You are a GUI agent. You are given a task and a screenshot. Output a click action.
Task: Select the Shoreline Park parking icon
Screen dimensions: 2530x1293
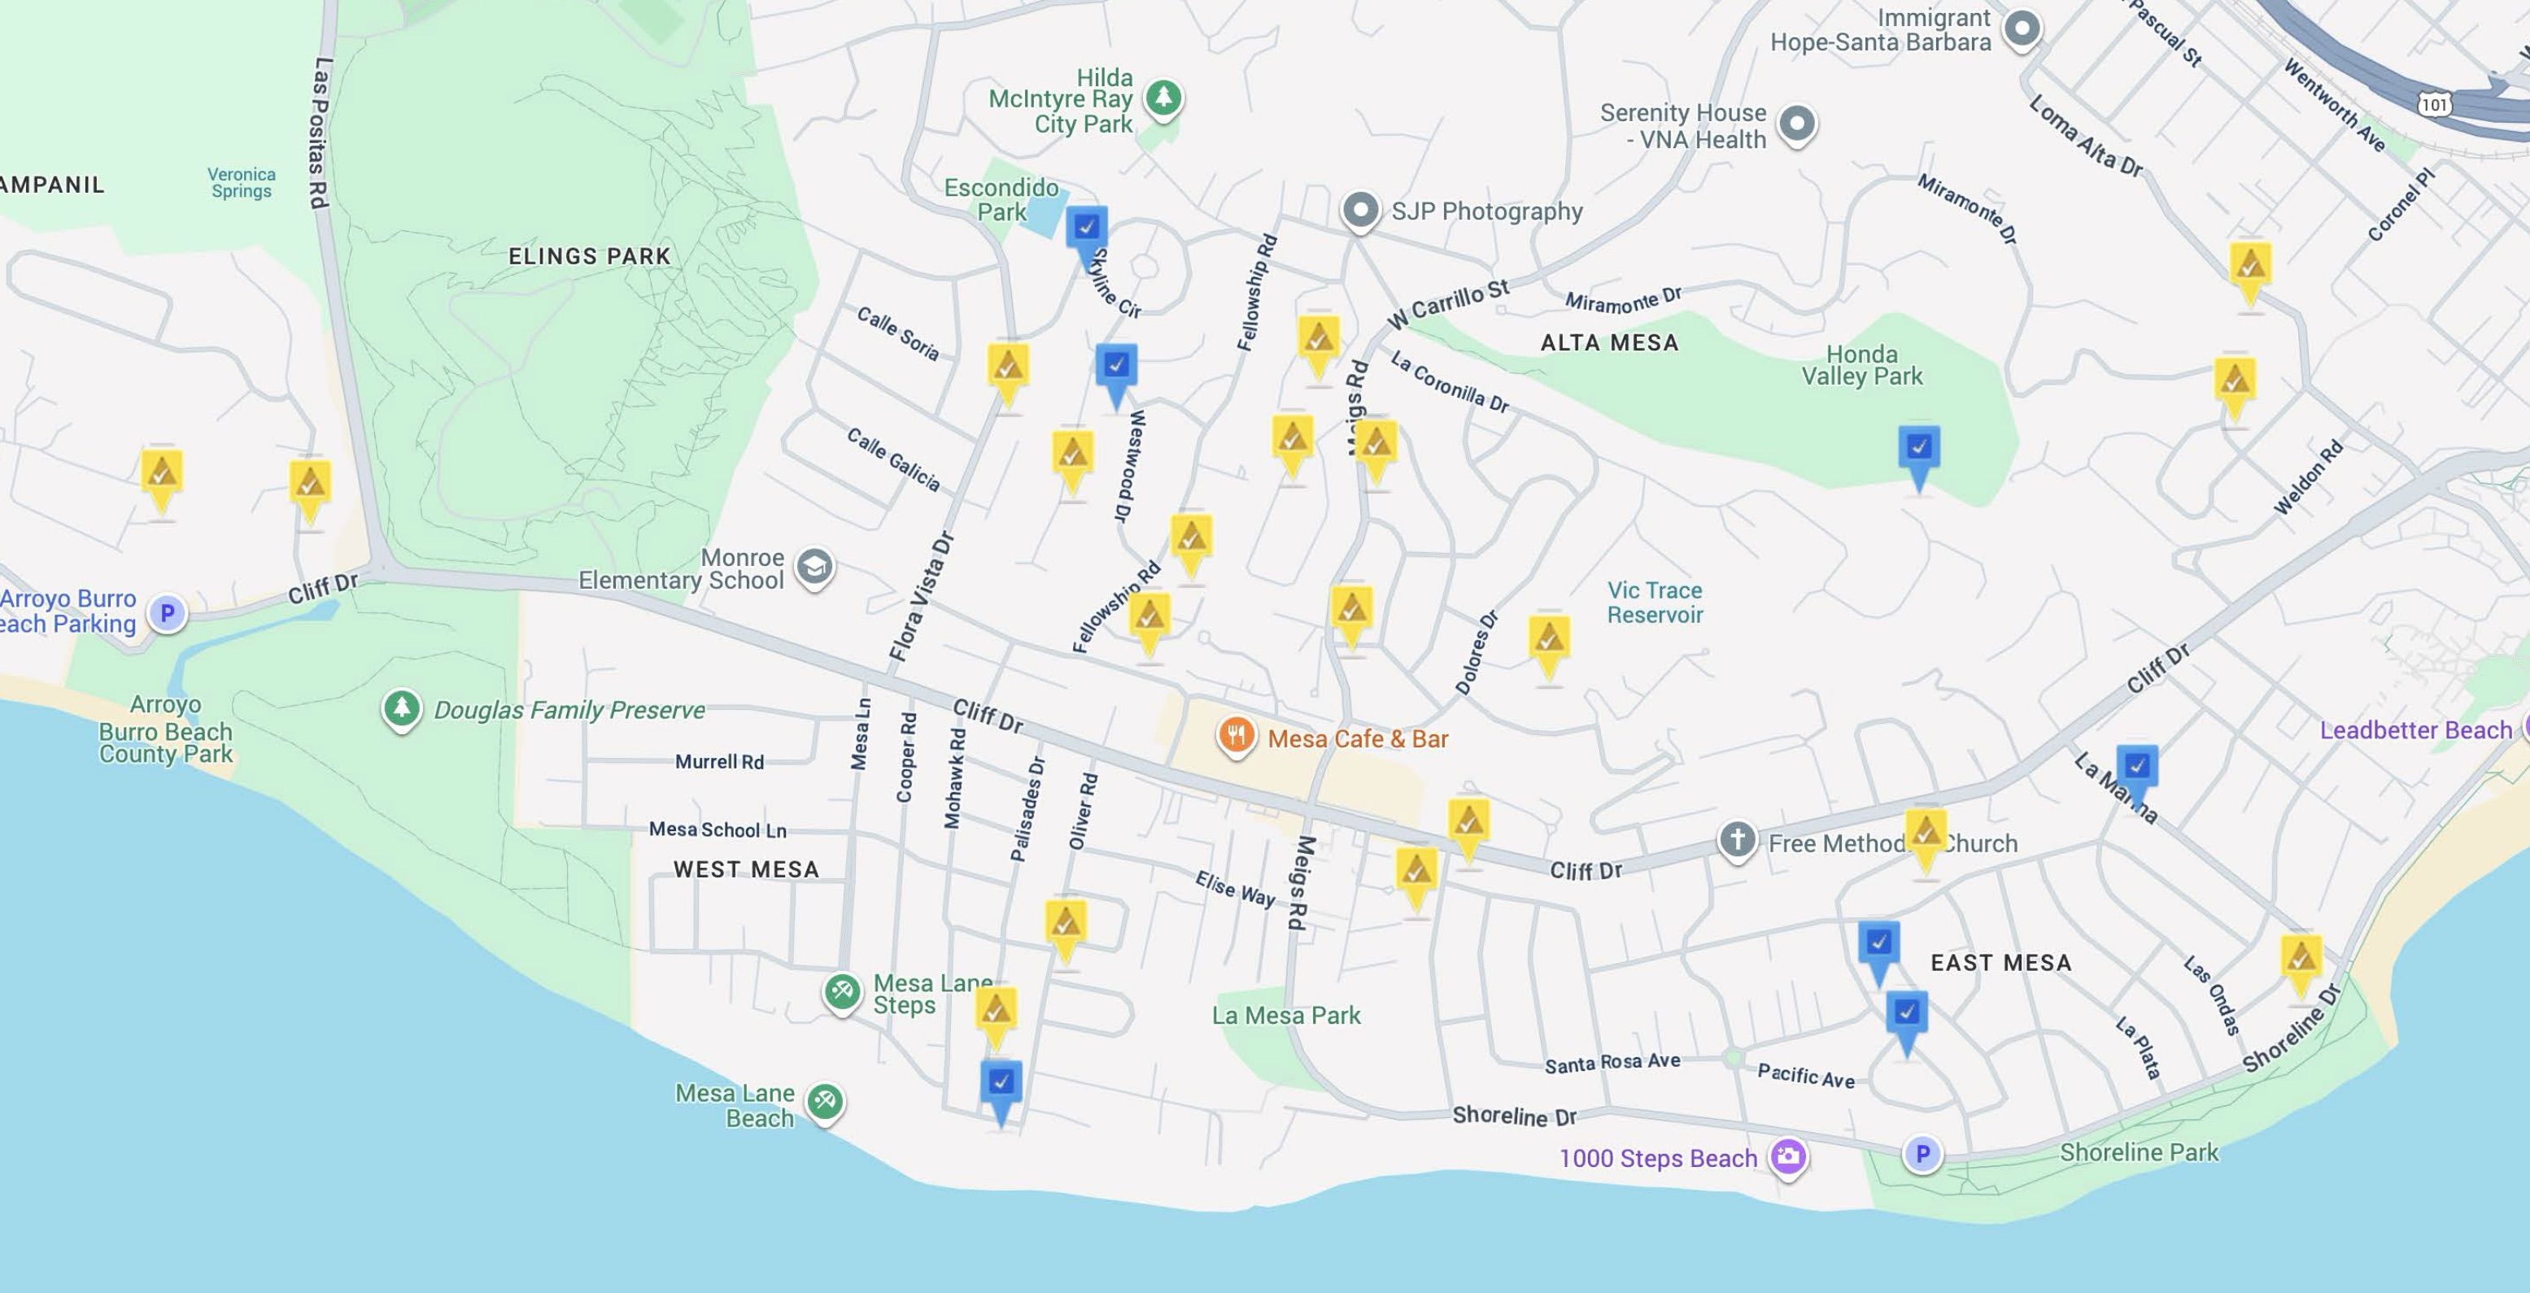(x=1922, y=1154)
